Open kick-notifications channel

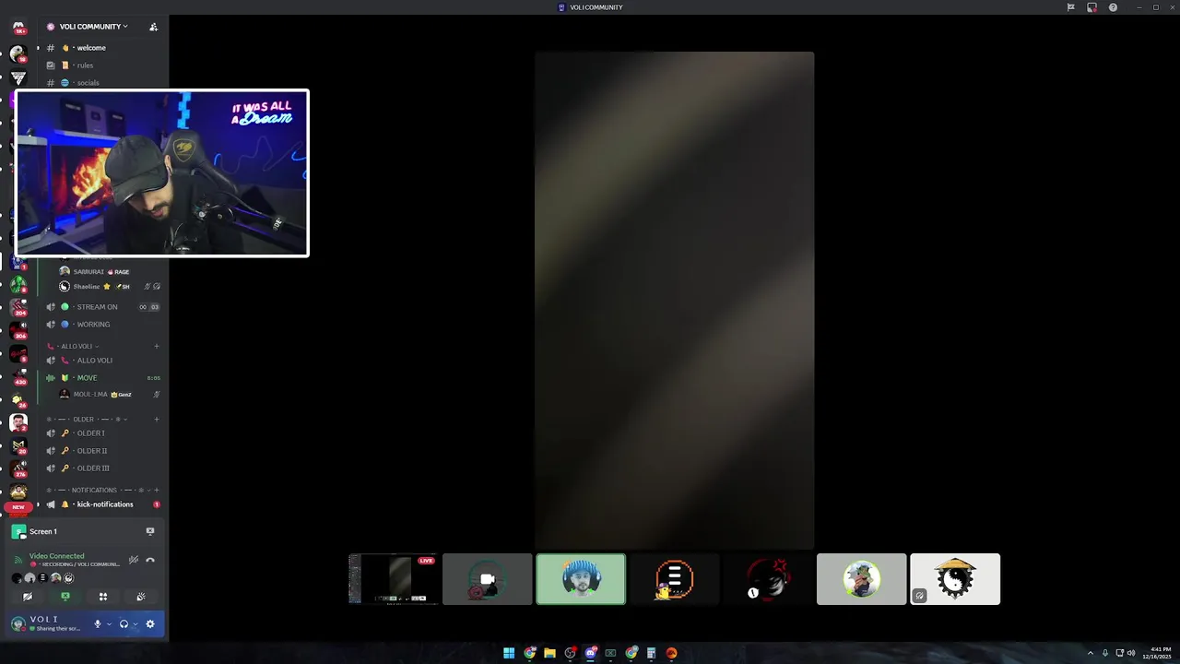coord(102,504)
